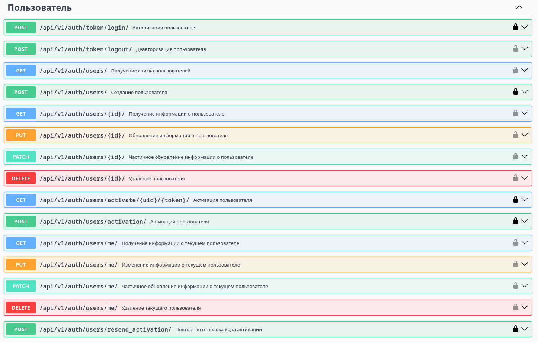538x342 pixels.
Task: Click the GET badge for /auth/users/ list
Action: (x=21, y=71)
